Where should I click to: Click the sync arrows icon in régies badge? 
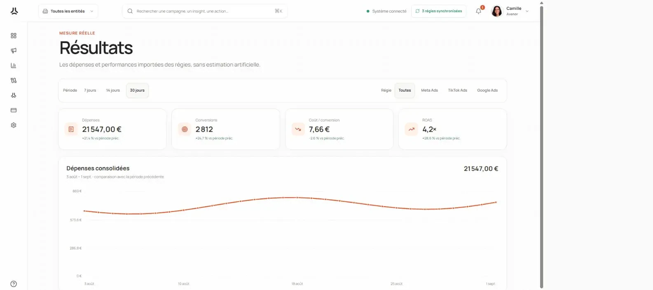[x=417, y=11]
